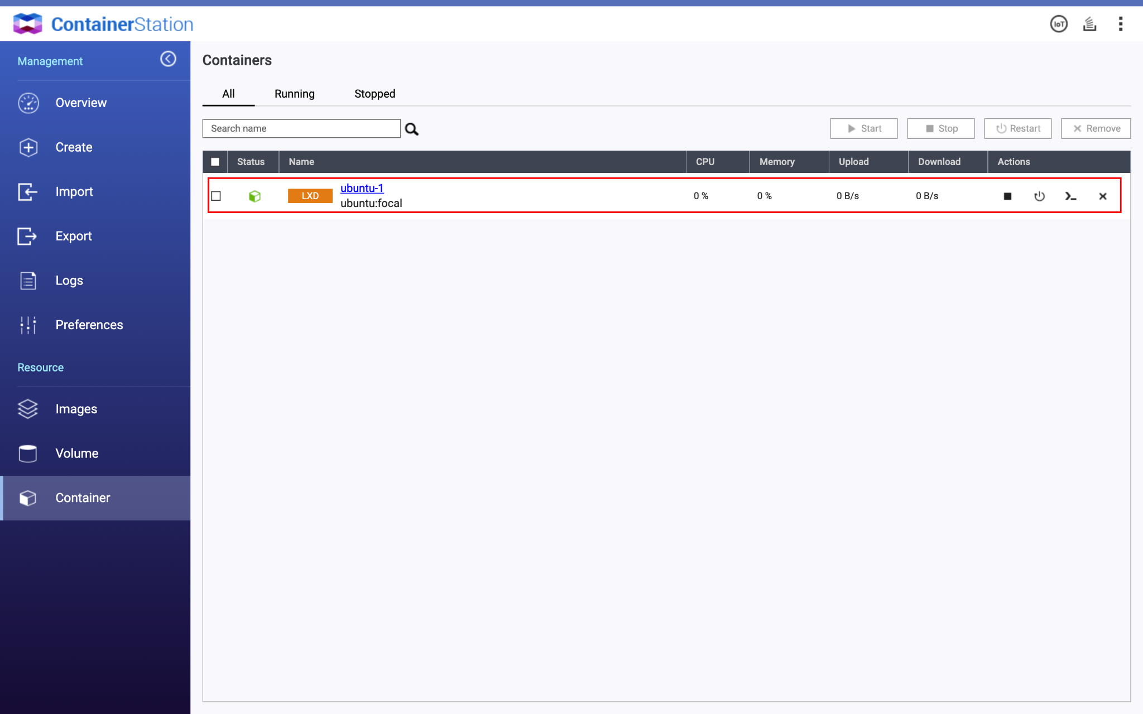
Task: Focus the Search name field
Action: [301, 128]
